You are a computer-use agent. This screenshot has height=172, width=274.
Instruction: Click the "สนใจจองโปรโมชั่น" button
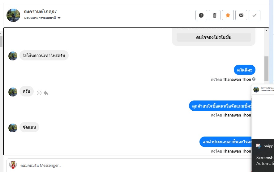coord(214,37)
